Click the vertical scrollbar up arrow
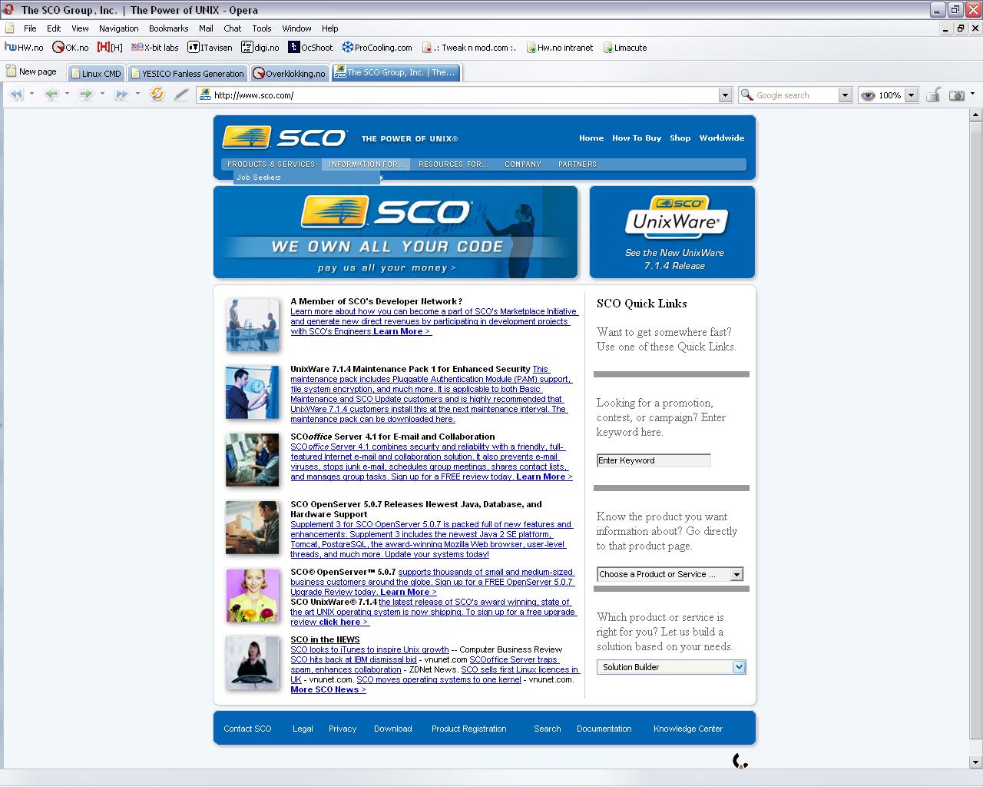 (x=976, y=115)
